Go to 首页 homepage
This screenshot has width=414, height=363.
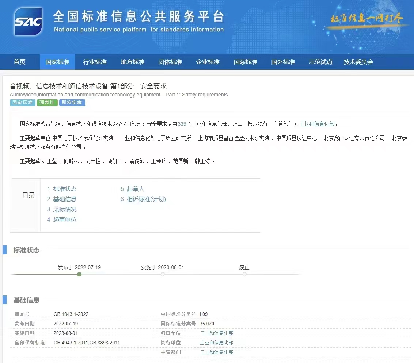19,62
